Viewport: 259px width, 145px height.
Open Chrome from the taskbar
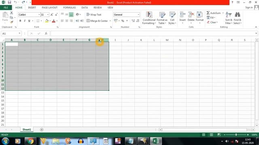30,141
